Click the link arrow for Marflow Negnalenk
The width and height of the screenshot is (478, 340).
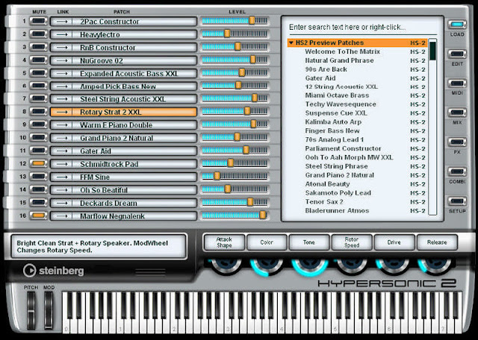pos(61,216)
